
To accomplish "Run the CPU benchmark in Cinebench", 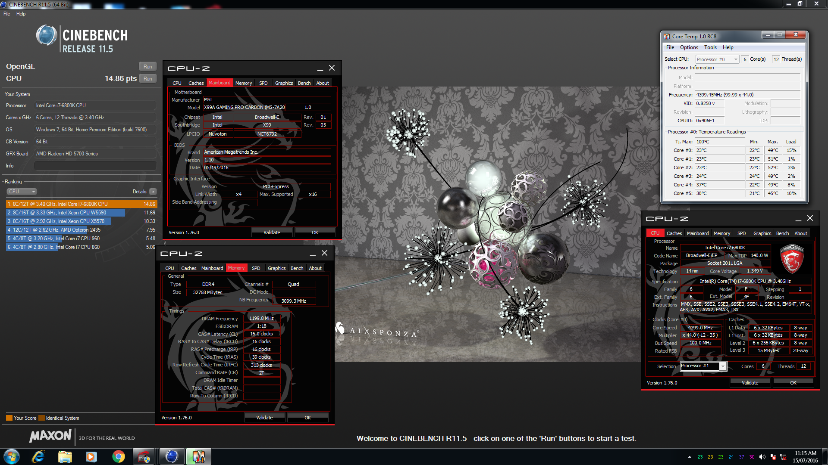I will pyautogui.click(x=147, y=79).
